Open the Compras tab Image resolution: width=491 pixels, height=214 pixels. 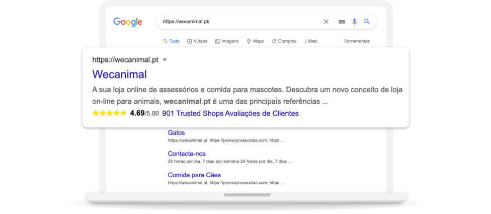coord(284,41)
